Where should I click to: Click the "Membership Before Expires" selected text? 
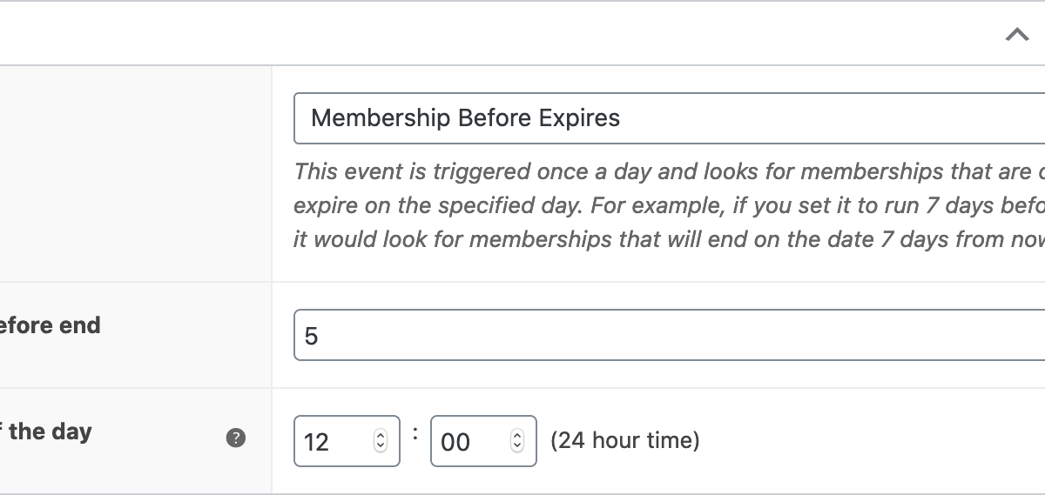pyautogui.click(x=465, y=118)
